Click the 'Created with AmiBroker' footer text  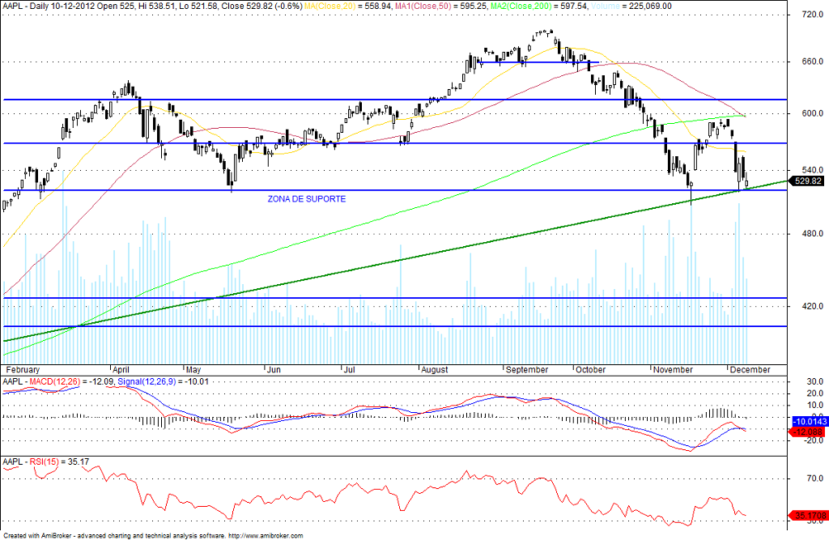(153, 536)
